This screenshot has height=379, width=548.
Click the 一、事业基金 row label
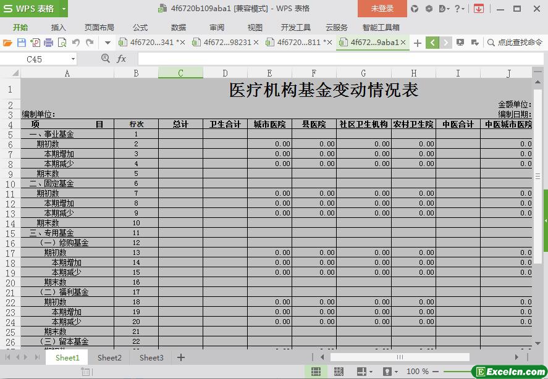coord(52,134)
